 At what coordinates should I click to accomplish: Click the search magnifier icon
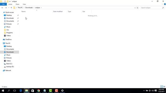tap(163, 8)
